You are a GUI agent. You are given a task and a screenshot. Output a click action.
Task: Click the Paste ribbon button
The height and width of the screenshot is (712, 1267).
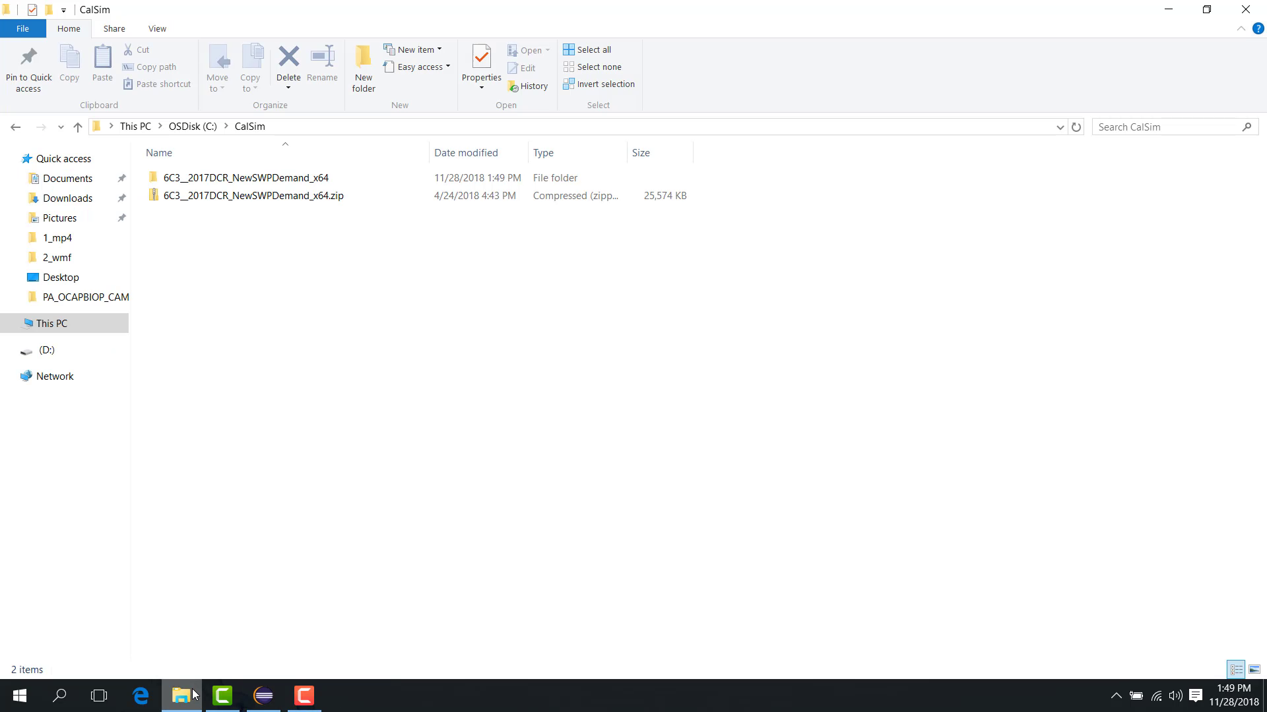pyautogui.click(x=102, y=63)
